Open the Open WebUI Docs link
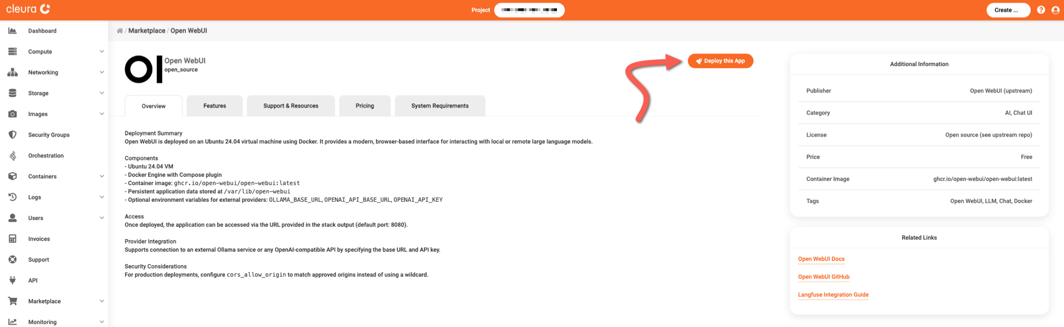 821,259
